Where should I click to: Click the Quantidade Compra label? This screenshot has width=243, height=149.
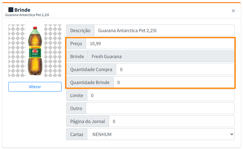coord(91,70)
